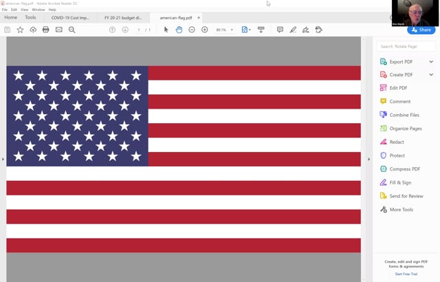
Task: Open the sign document pen icon
Action: (x=305, y=30)
